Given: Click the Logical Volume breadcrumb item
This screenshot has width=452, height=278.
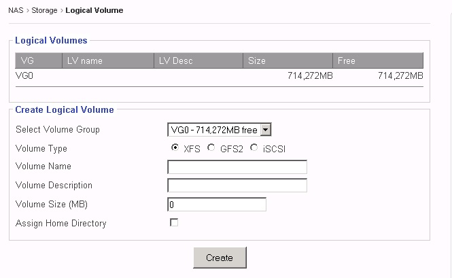Looking at the screenshot, I should click(x=94, y=11).
